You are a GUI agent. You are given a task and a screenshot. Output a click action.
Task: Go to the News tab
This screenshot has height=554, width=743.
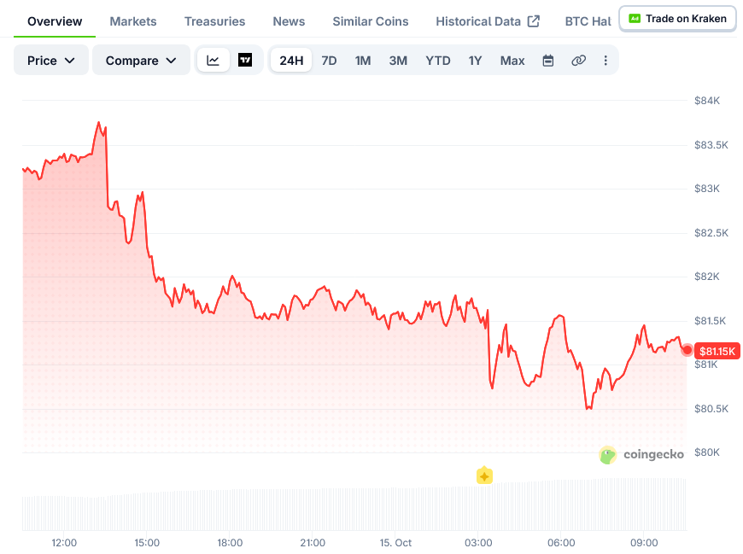pos(289,21)
